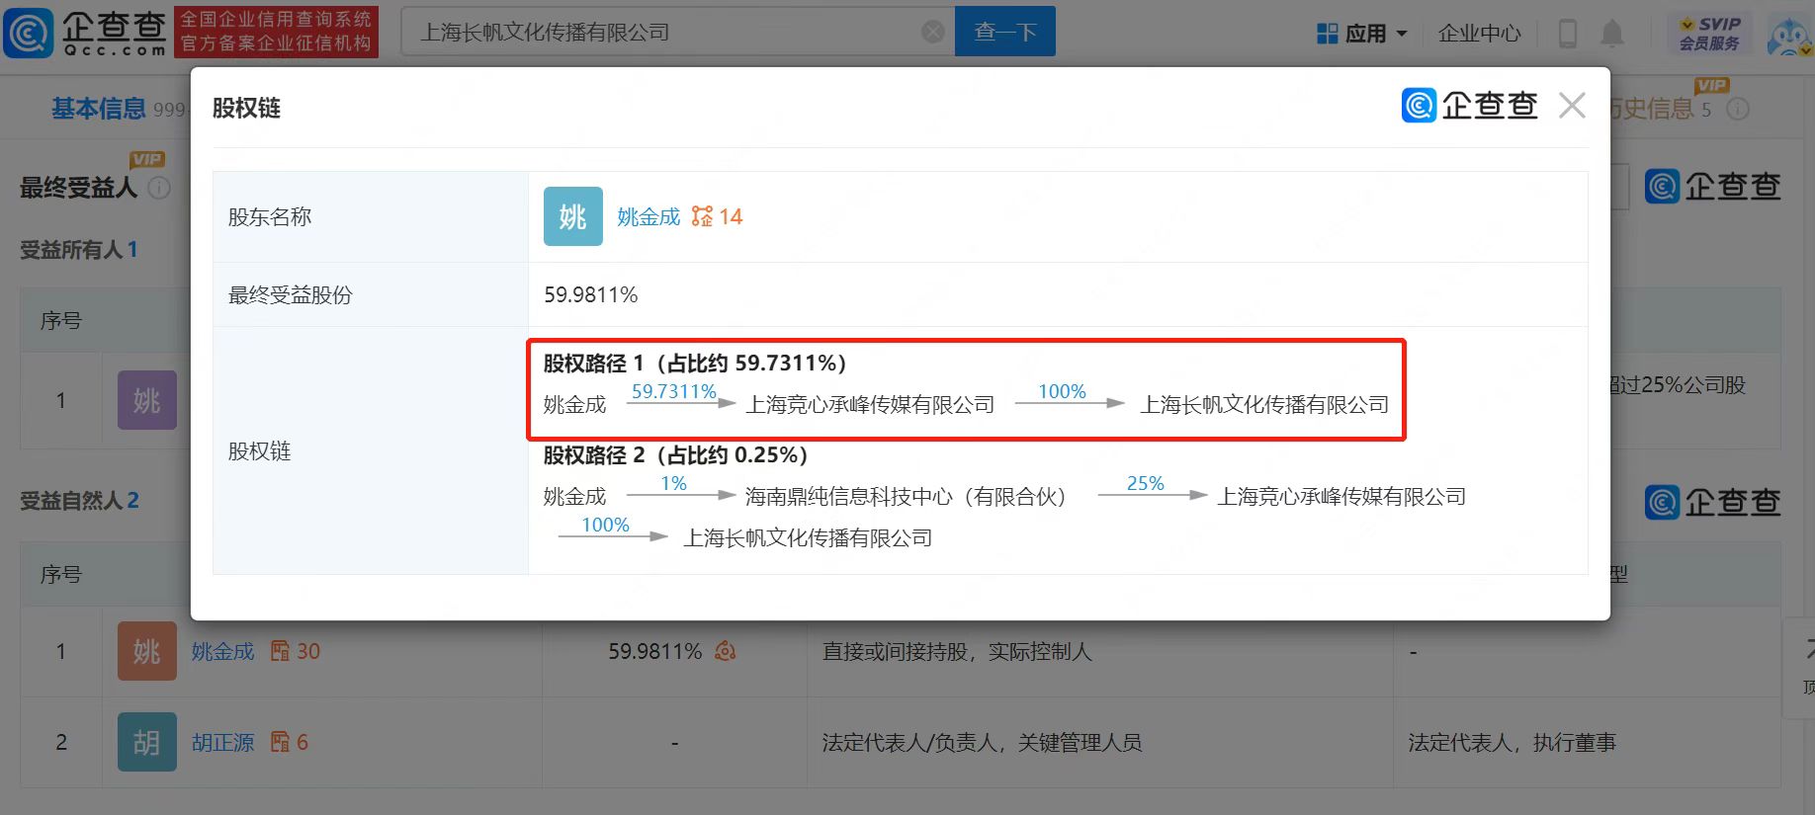
Task: Click the purple 姚 avatar in 受益所有人 table
Action: coord(146,400)
